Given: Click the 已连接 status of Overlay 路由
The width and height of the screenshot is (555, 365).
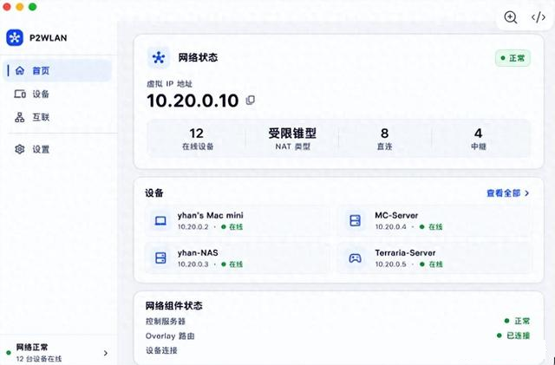Looking at the screenshot, I should [513, 336].
